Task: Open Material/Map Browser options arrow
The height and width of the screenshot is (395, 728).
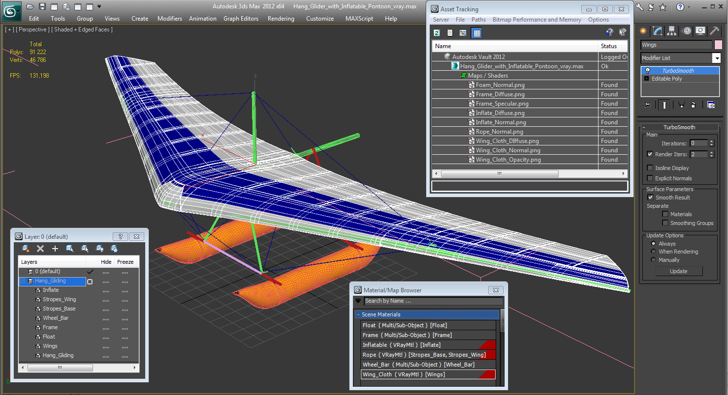Action: [x=358, y=301]
